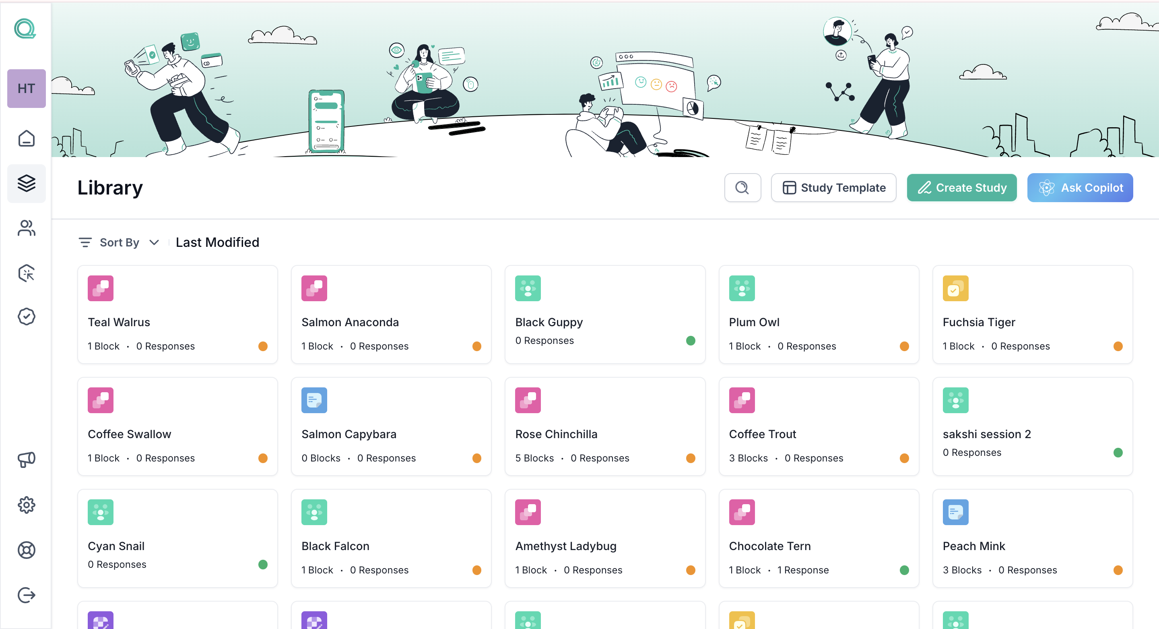Open the announcements megaphone icon
Screen dimensions: 1159x629
pos(27,460)
